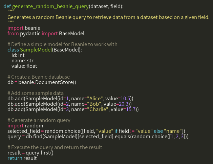Click the 'id: int' field line
Viewport: 213px width, 164px height.
tap(18, 55)
